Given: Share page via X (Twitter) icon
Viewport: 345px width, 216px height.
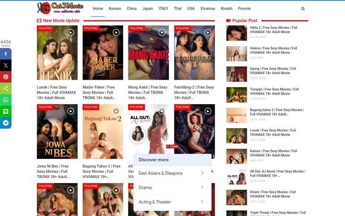Looking at the screenshot, I should click(6, 65).
